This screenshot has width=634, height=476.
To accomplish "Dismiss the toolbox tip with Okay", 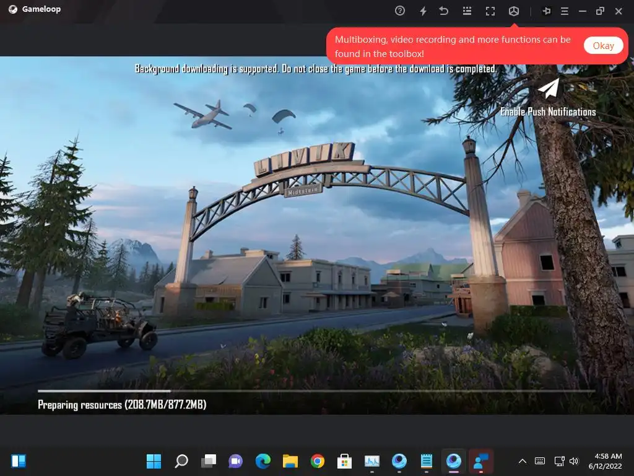I will coord(603,46).
